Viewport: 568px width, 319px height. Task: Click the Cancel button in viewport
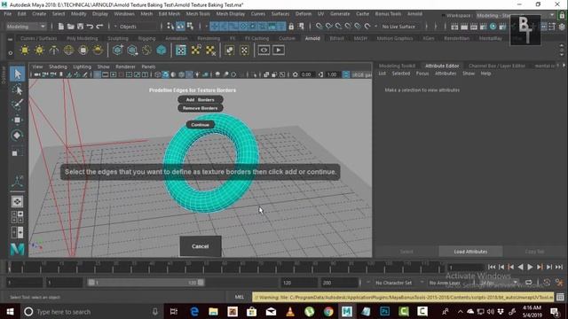click(201, 246)
